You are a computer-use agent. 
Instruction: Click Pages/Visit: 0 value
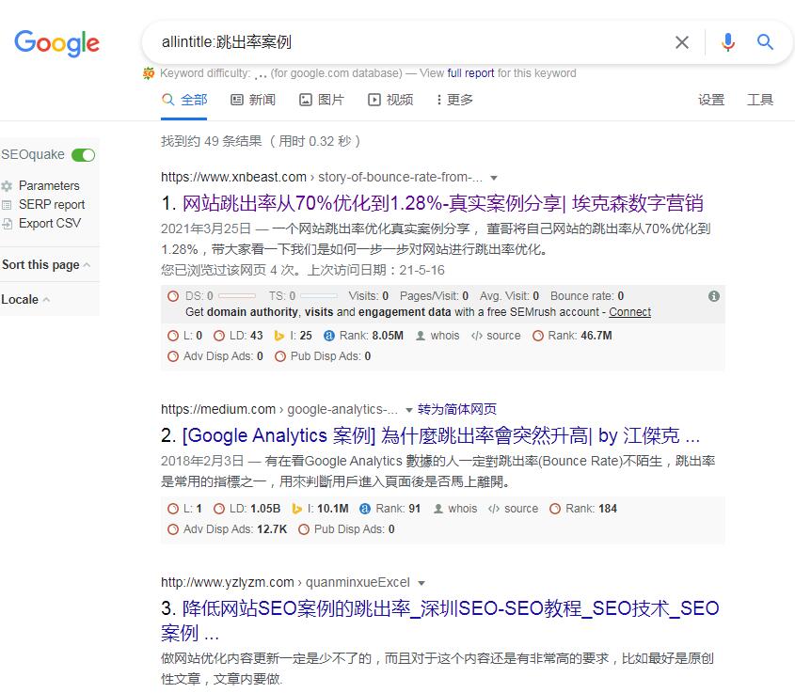point(434,296)
